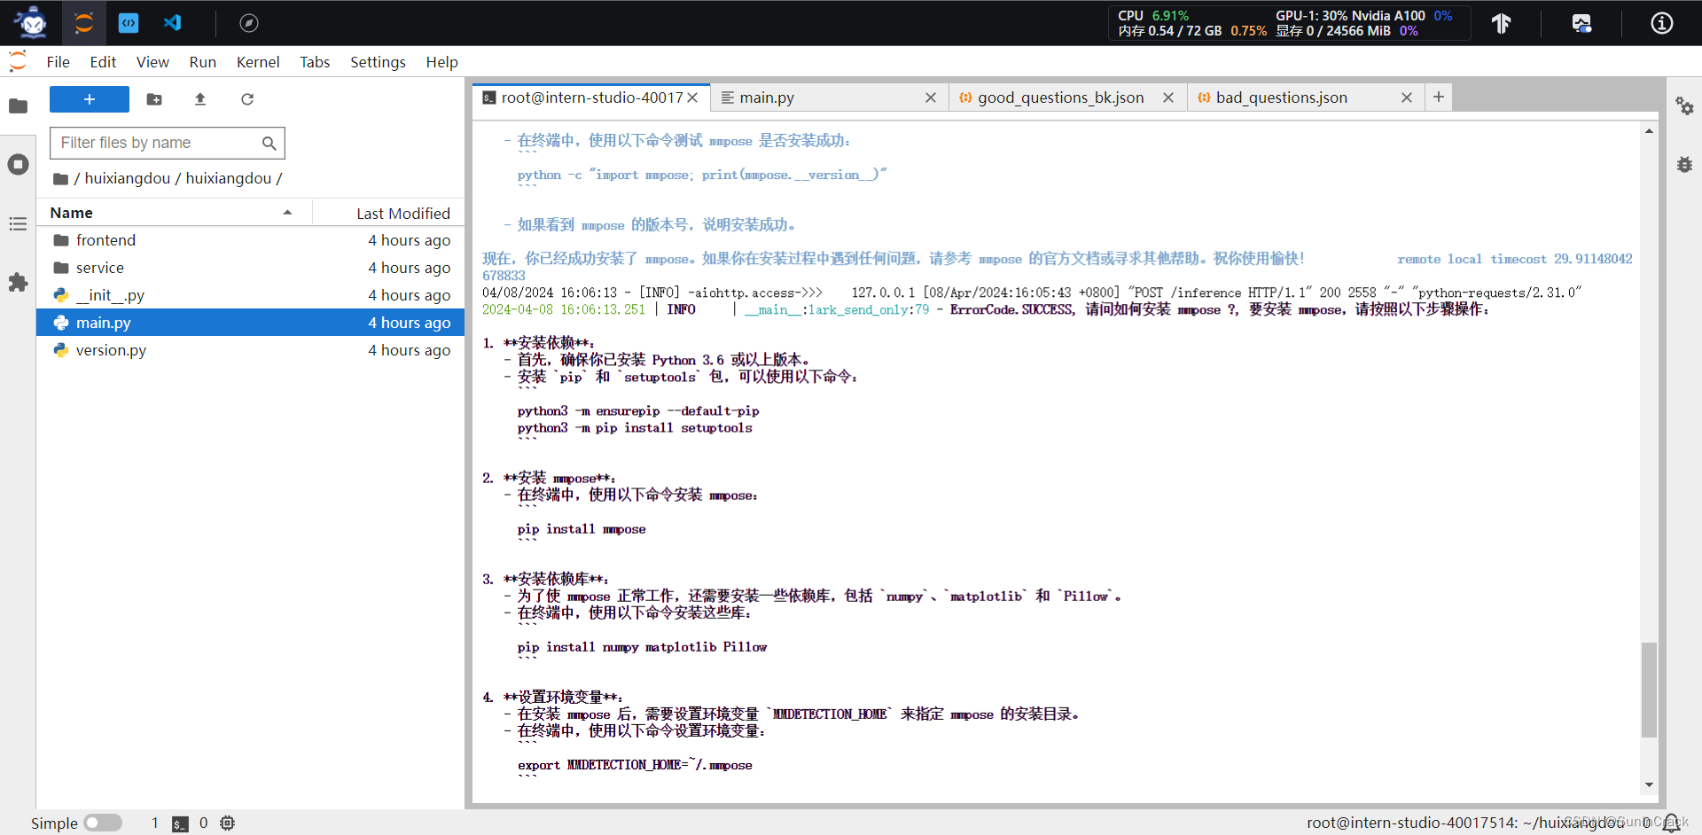The height and width of the screenshot is (835, 1702).
Task: Click the status bar terminal path text
Action: point(1466,823)
